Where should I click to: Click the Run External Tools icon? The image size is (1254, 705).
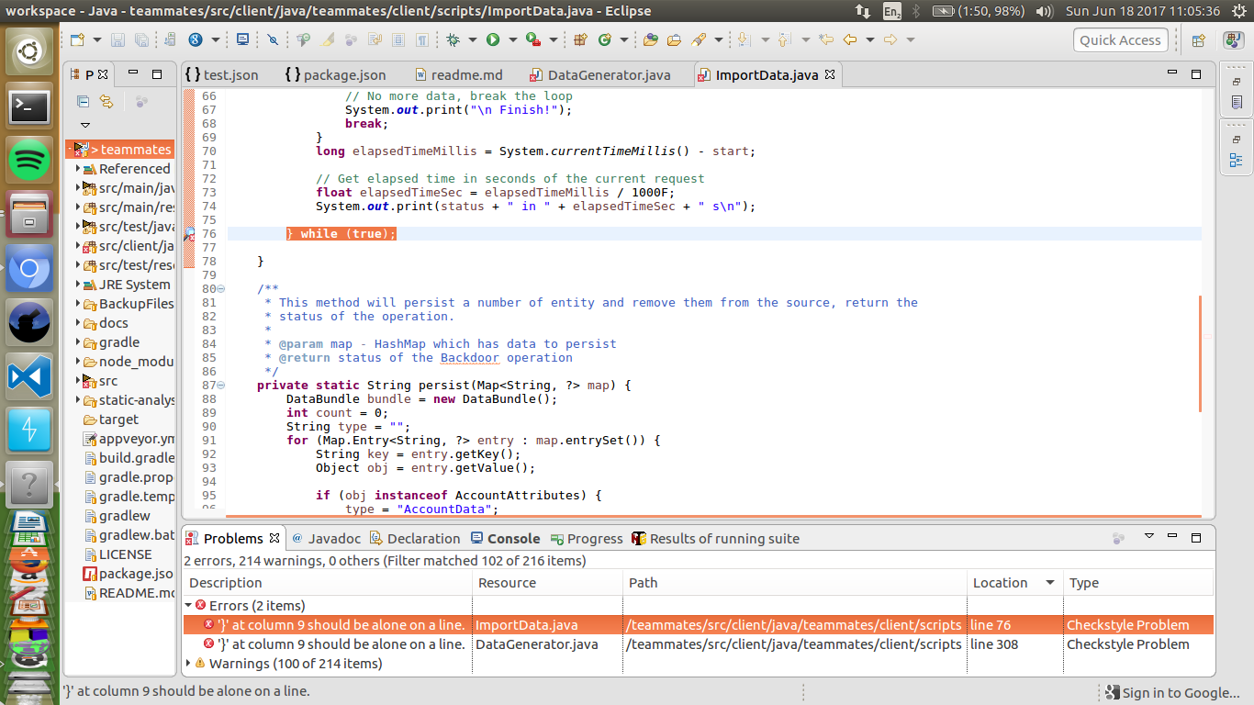pos(533,40)
